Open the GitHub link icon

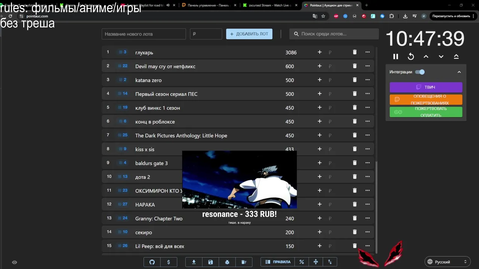[152, 262]
